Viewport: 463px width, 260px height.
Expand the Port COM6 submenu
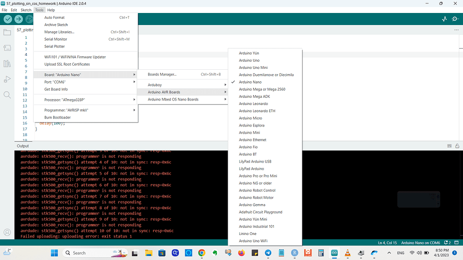coord(54,82)
